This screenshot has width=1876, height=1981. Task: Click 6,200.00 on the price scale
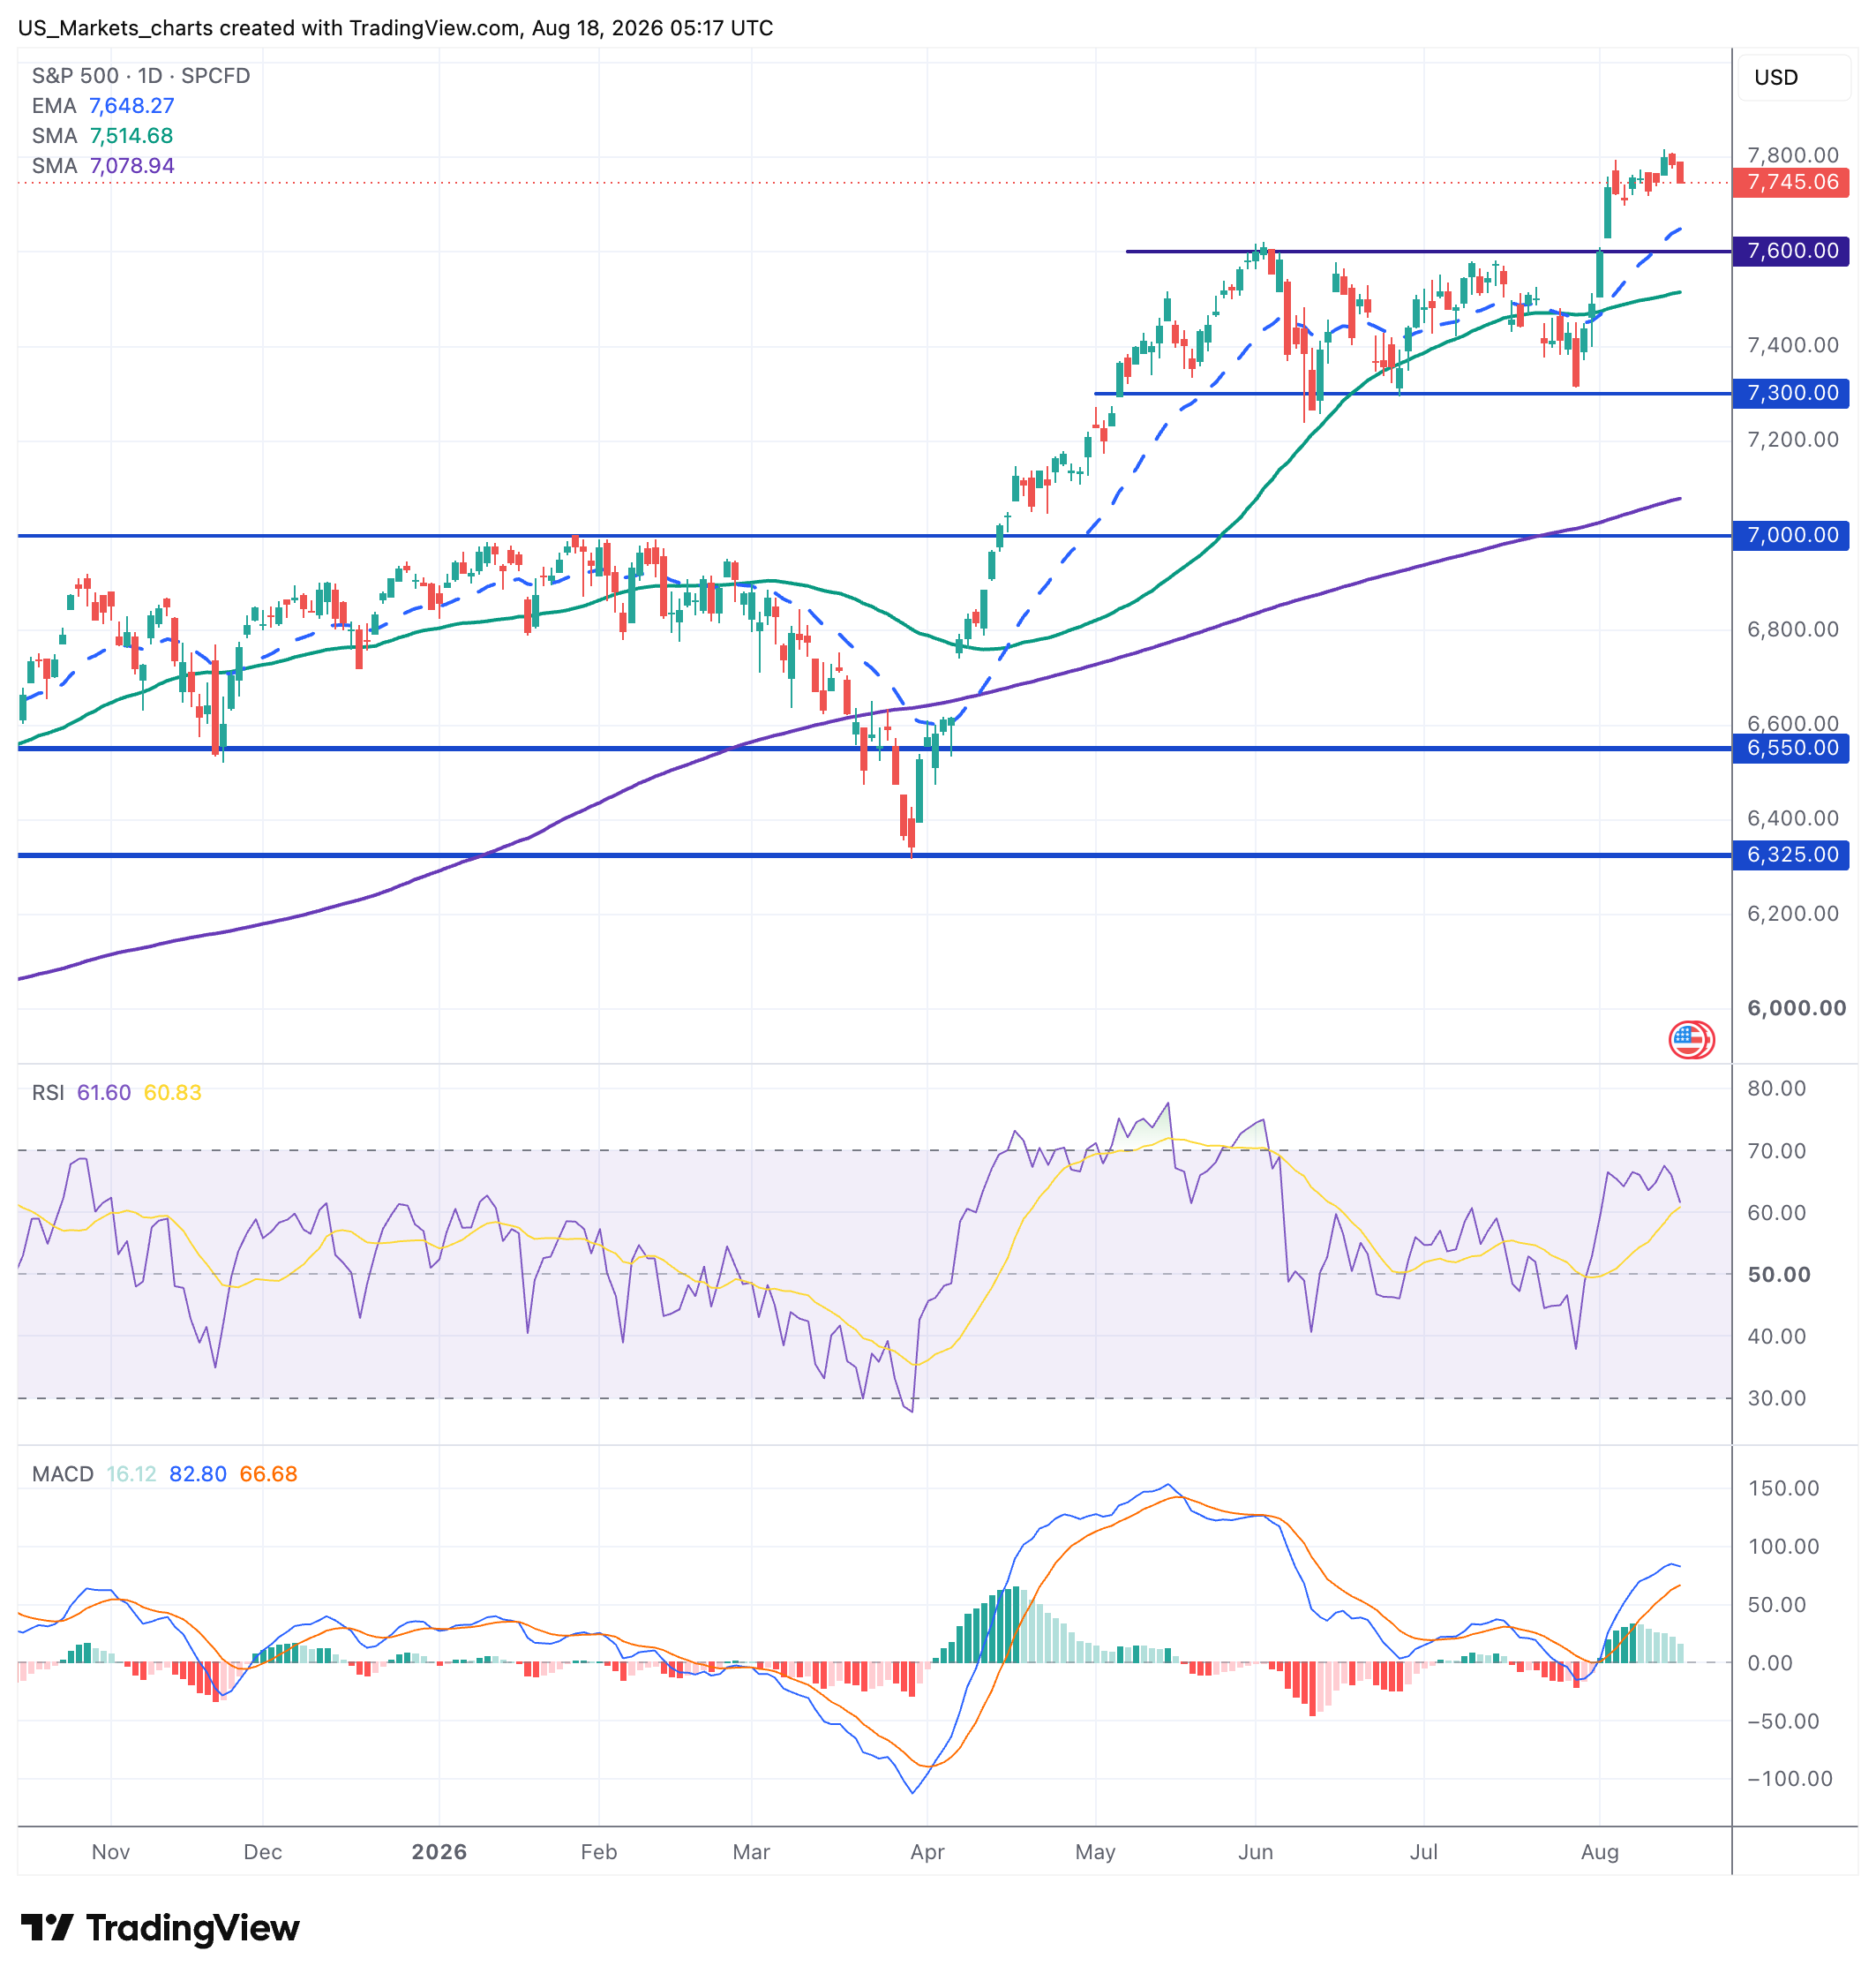click(x=1793, y=914)
